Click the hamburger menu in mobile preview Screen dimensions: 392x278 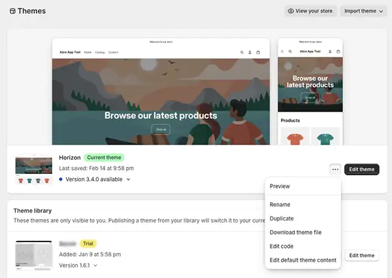pyautogui.click(x=282, y=52)
